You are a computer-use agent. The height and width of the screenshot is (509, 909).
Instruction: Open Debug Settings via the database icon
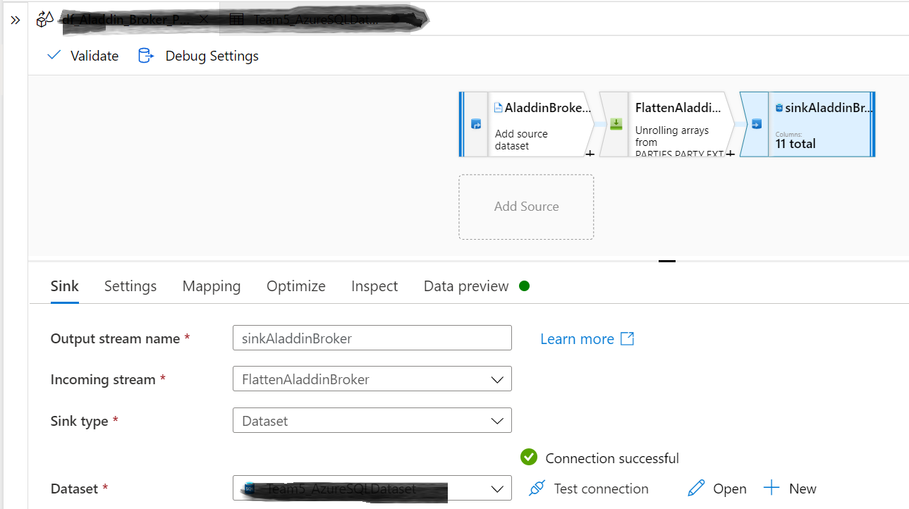click(x=146, y=55)
